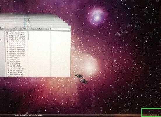Image resolution: width=161 pixels, height=117 pixels.
Task: Open the Arrange dropdown in Finder toolbar
Action: (19, 29)
